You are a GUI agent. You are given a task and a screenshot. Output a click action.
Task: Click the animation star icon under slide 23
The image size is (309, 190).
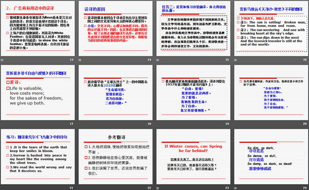[158, 188]
